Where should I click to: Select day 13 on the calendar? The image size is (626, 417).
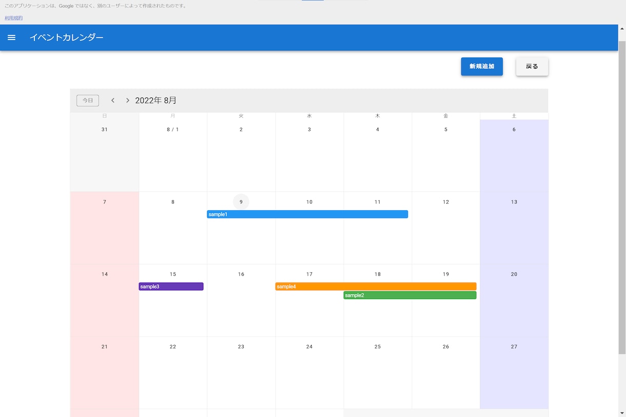tap(514, 202)
